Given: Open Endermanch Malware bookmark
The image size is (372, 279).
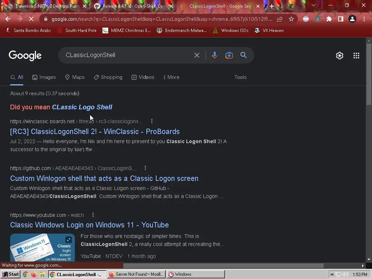Looking at the screenshot, I should point(182,31).
